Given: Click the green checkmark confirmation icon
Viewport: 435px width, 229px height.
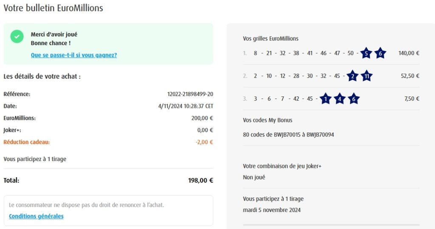Looking at the screenshot, I should point(17,37).
